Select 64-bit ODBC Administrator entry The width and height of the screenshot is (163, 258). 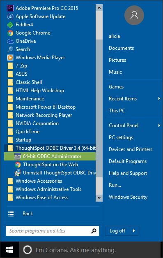(x=50, y=156)
